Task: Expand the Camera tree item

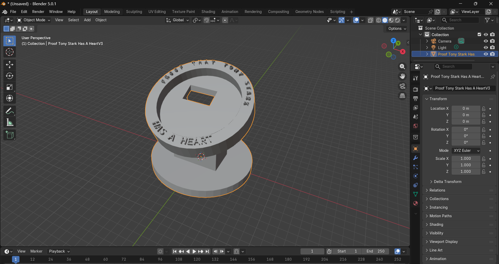Action: click(x=427, y=41)
